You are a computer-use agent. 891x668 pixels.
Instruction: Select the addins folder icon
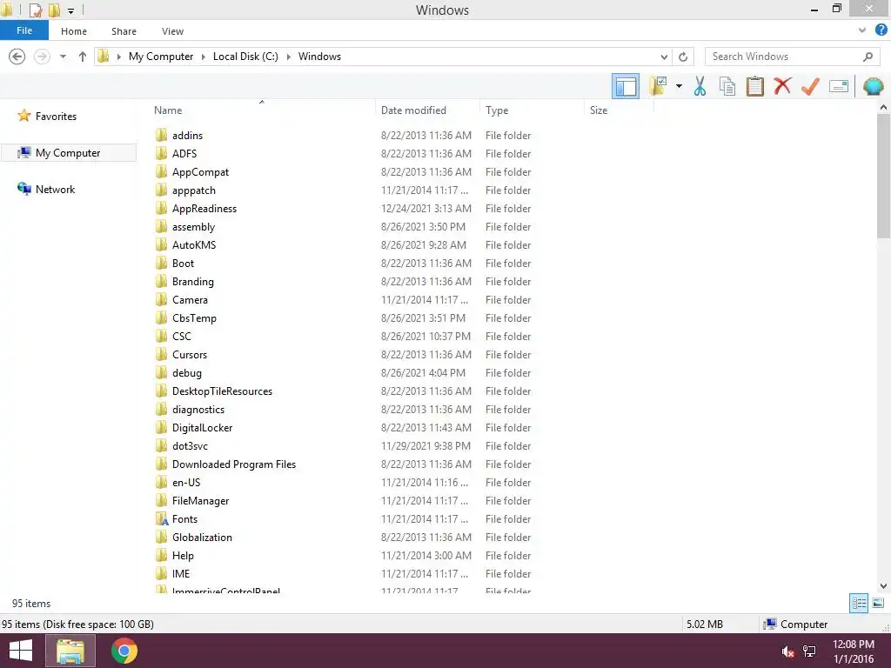pos(161,135)
